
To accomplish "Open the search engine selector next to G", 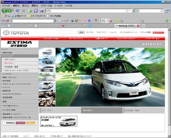I will 138,11.
